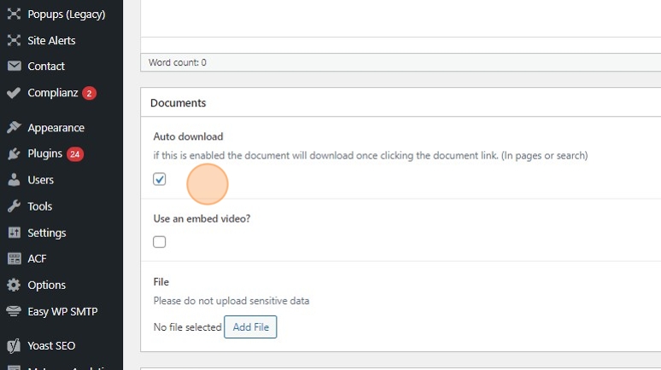
Task: Enable the Use an embed video checkbox
Action: 160,242
